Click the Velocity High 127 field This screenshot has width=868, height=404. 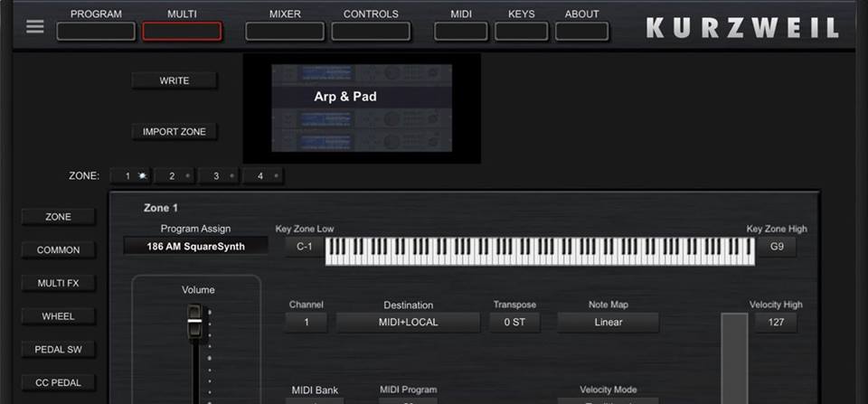[x=776, y=322]
